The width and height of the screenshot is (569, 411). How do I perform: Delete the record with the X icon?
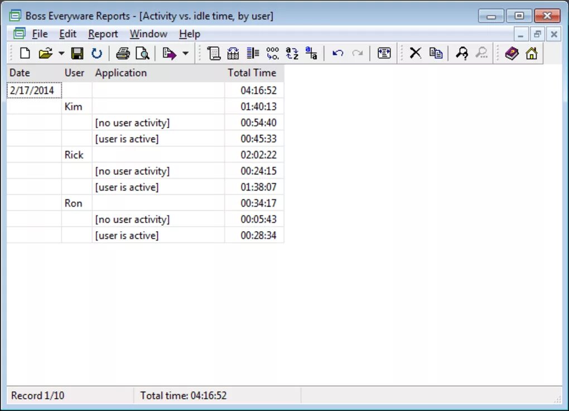point(415,53)
